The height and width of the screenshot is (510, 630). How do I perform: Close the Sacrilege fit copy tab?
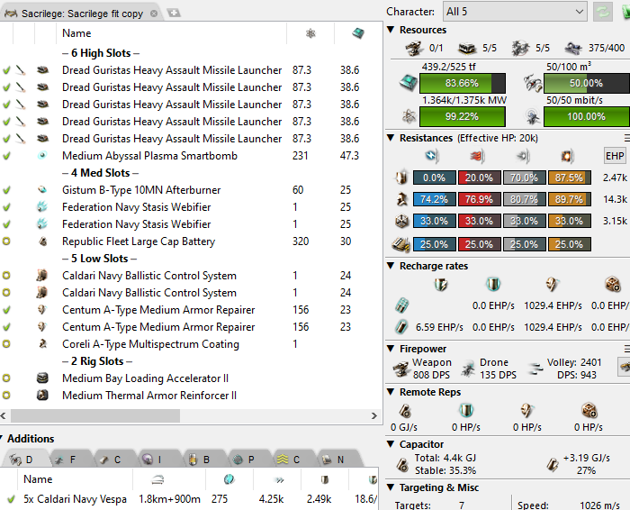pyautogui.click(x=154, y=14)
